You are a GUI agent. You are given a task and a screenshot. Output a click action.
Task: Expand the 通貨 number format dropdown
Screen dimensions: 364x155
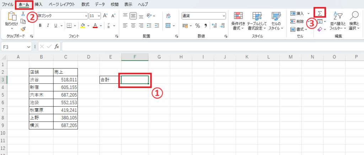224,16
